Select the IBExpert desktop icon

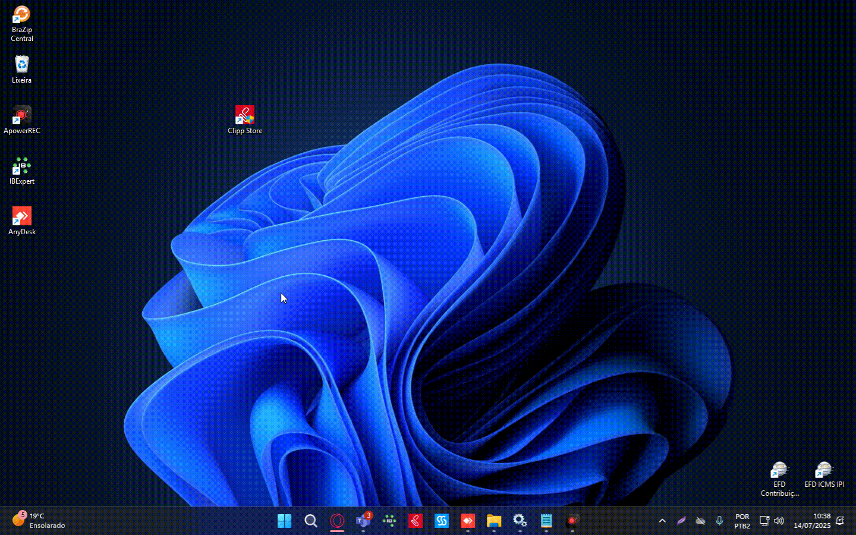tap(22, 166)
